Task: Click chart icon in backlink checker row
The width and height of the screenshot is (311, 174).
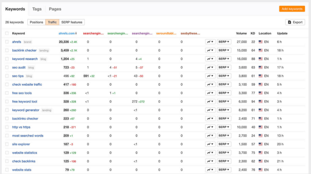Action: pos(210,50)
